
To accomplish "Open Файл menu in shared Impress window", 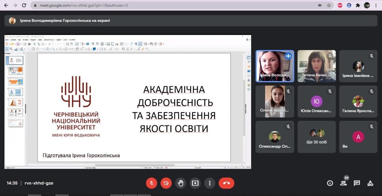I will pyautogui.click(x=7, y=40).
